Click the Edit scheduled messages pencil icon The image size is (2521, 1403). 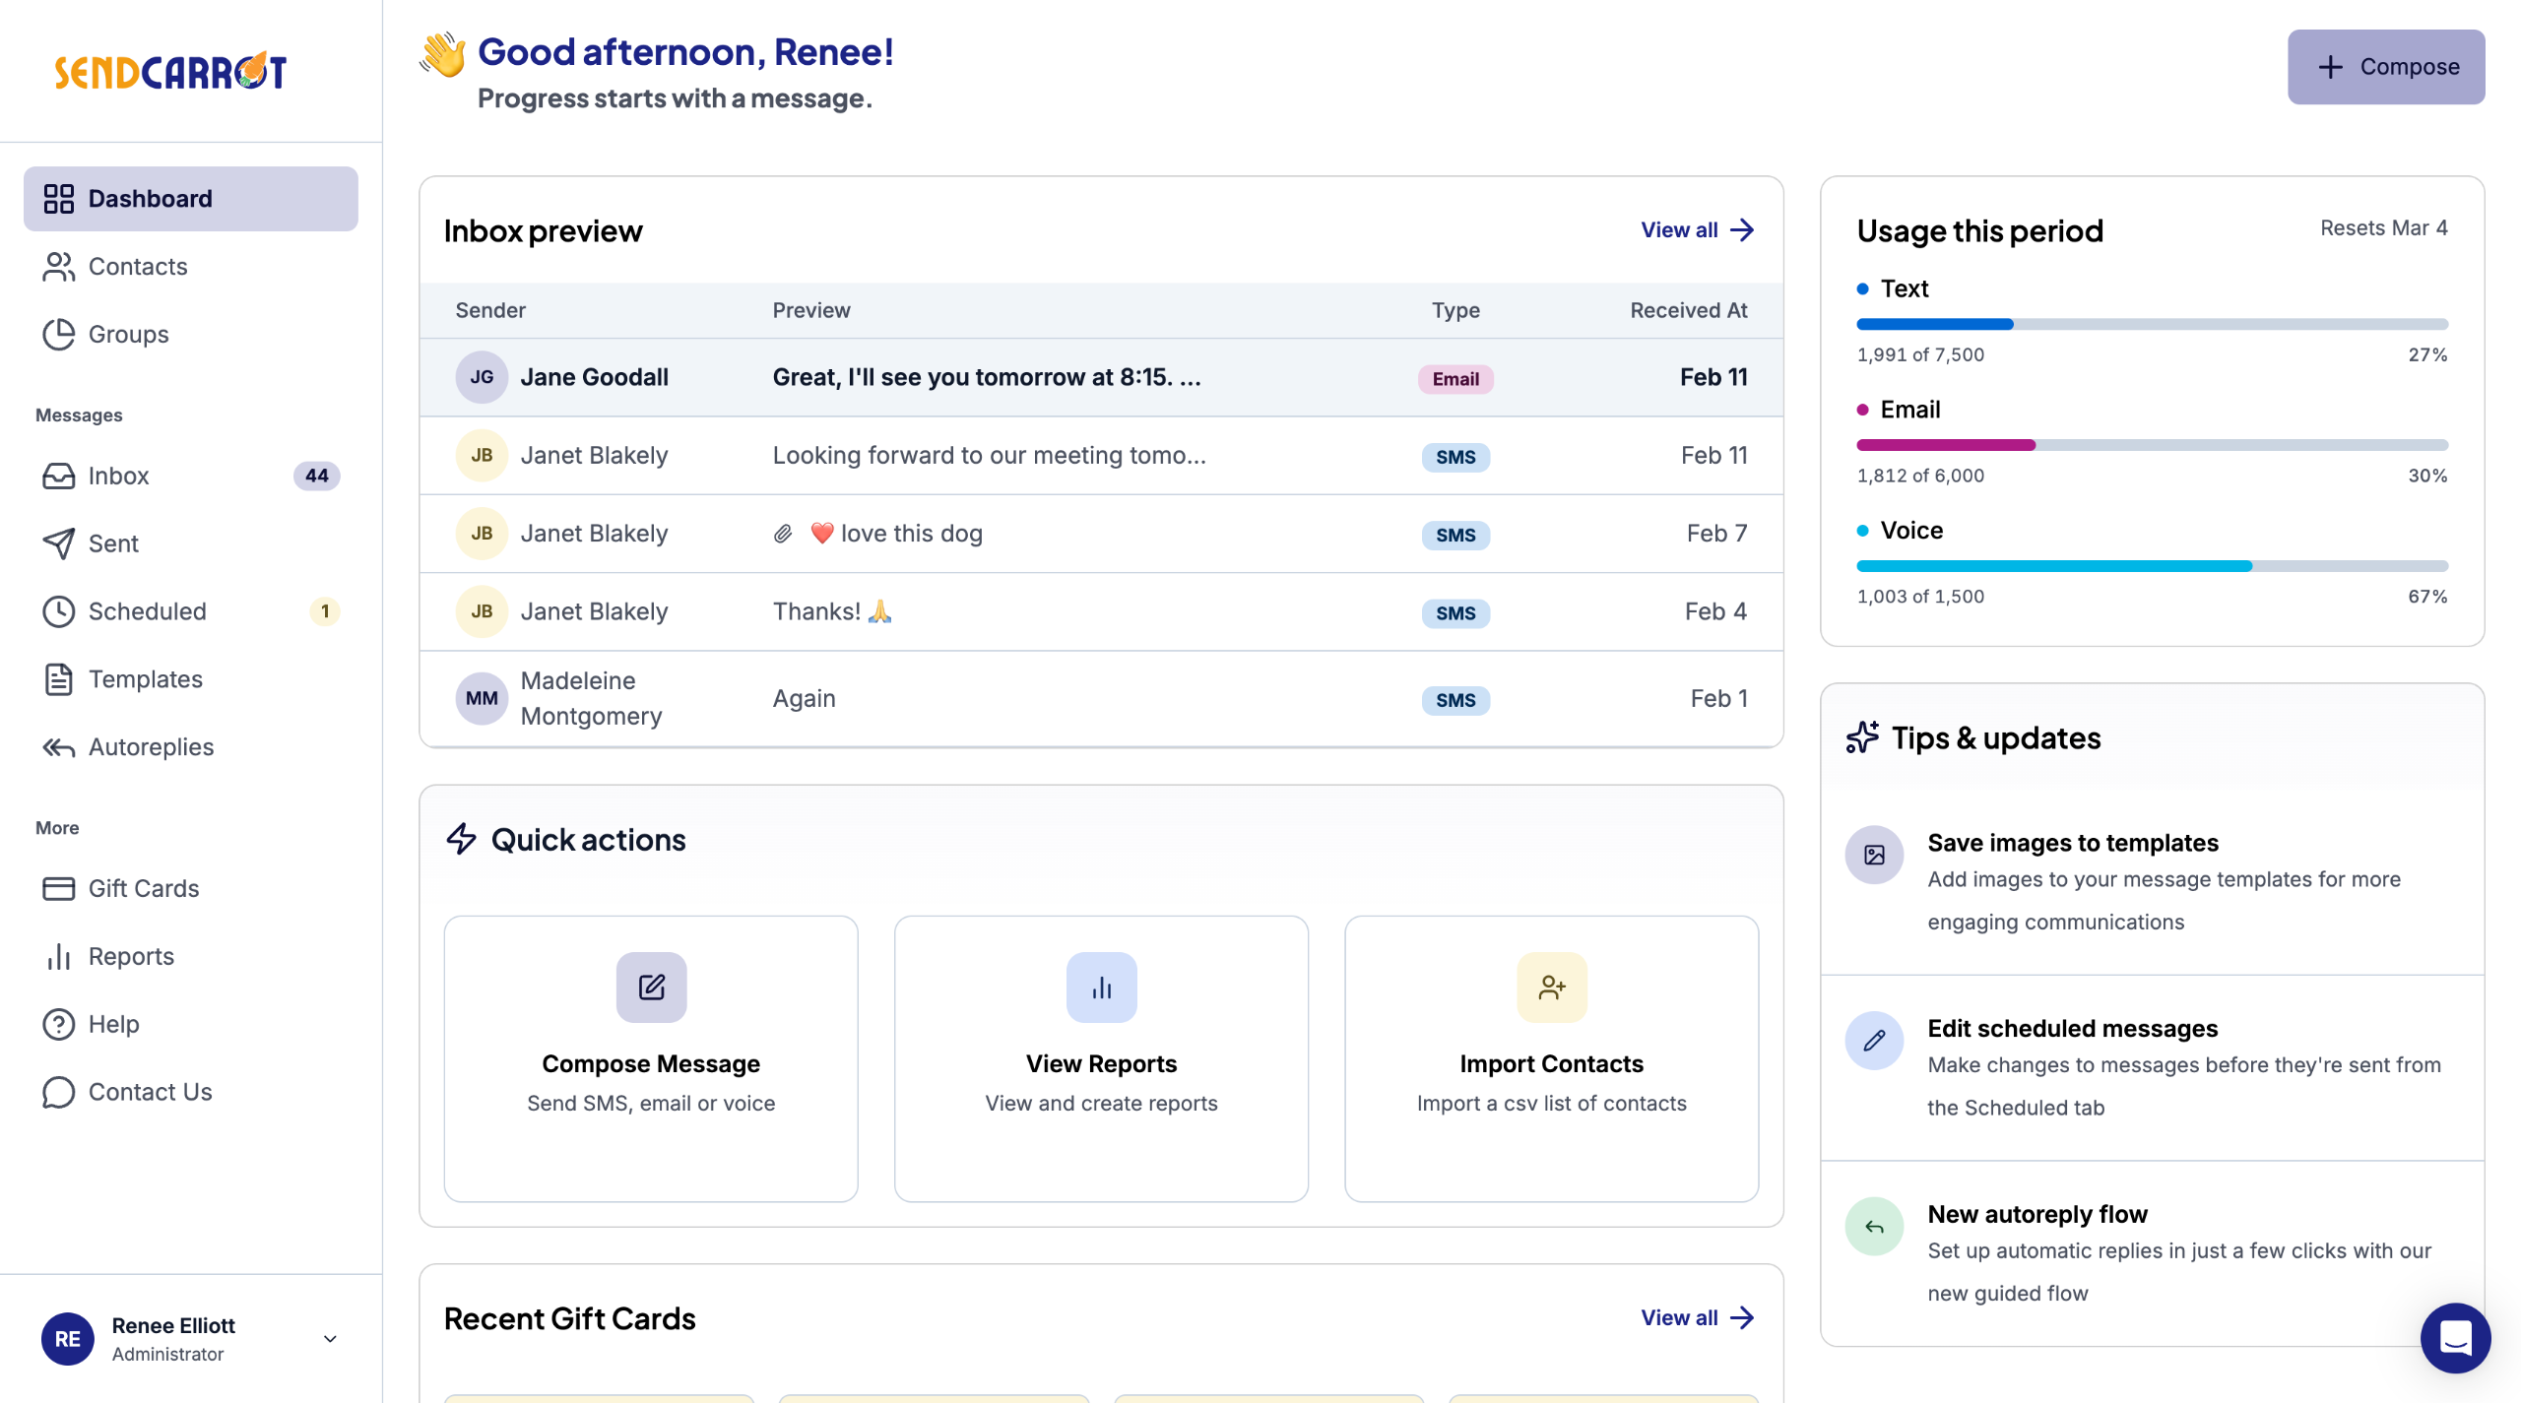pos(1874,1040)
